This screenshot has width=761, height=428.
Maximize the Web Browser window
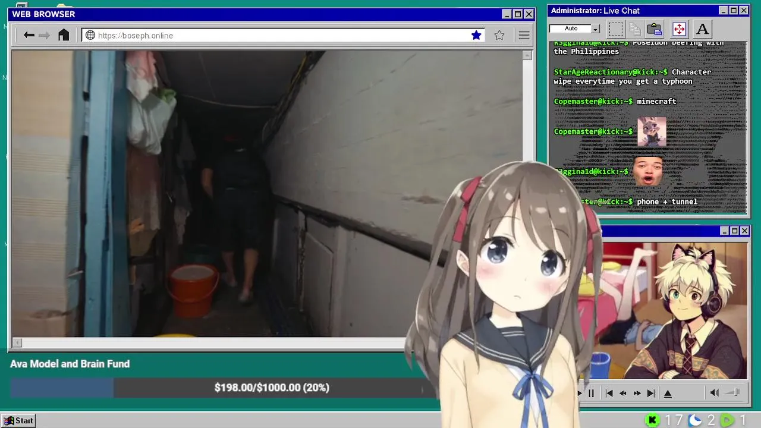pos(517,14)
